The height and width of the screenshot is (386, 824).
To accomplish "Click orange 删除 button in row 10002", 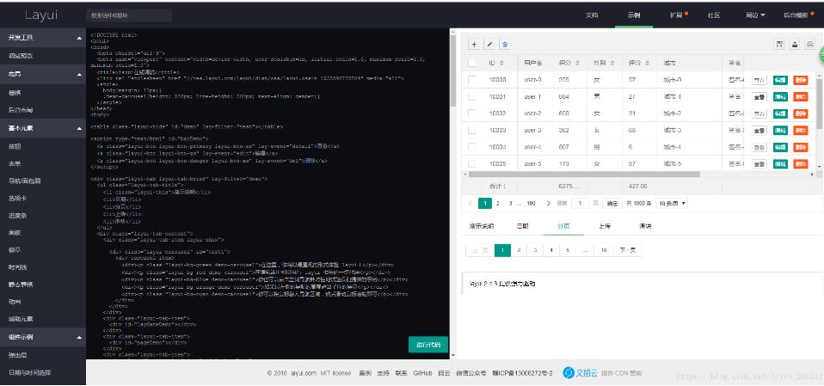I will (801, 113).
